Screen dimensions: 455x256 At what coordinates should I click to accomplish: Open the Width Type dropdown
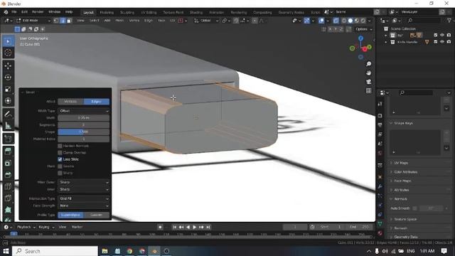[84, 111]
